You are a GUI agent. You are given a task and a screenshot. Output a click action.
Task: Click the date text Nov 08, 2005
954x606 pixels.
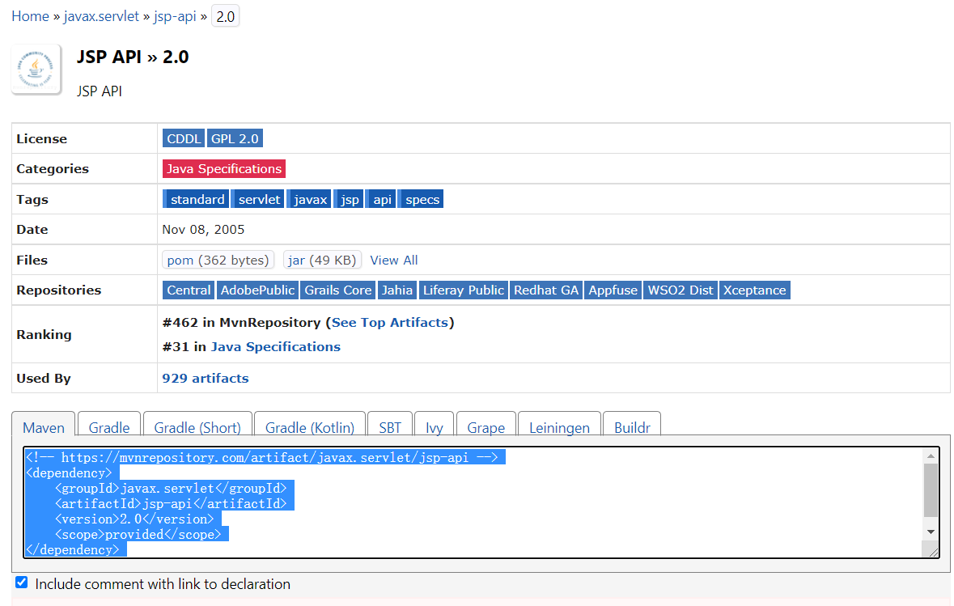203,230
